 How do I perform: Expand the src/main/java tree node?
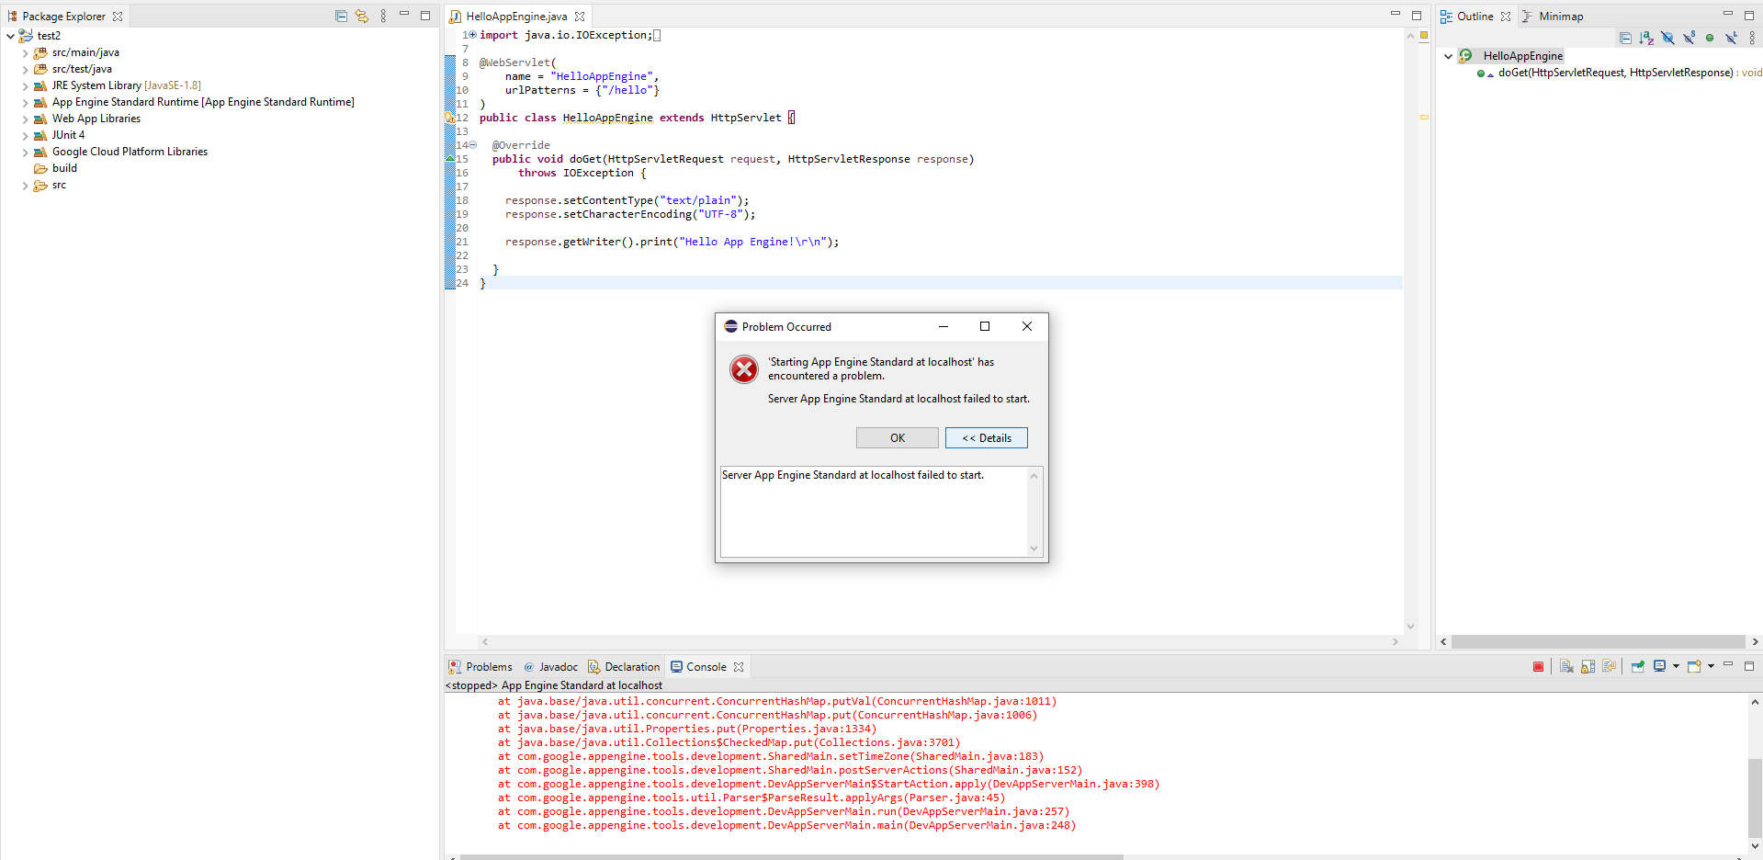pos(25,52)
